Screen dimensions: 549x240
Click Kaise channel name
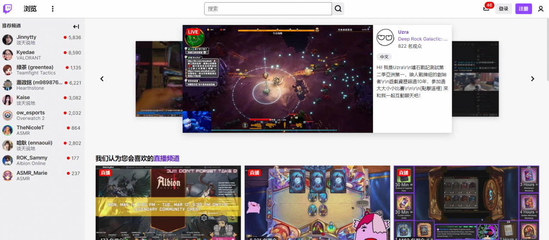coord(23,97)
